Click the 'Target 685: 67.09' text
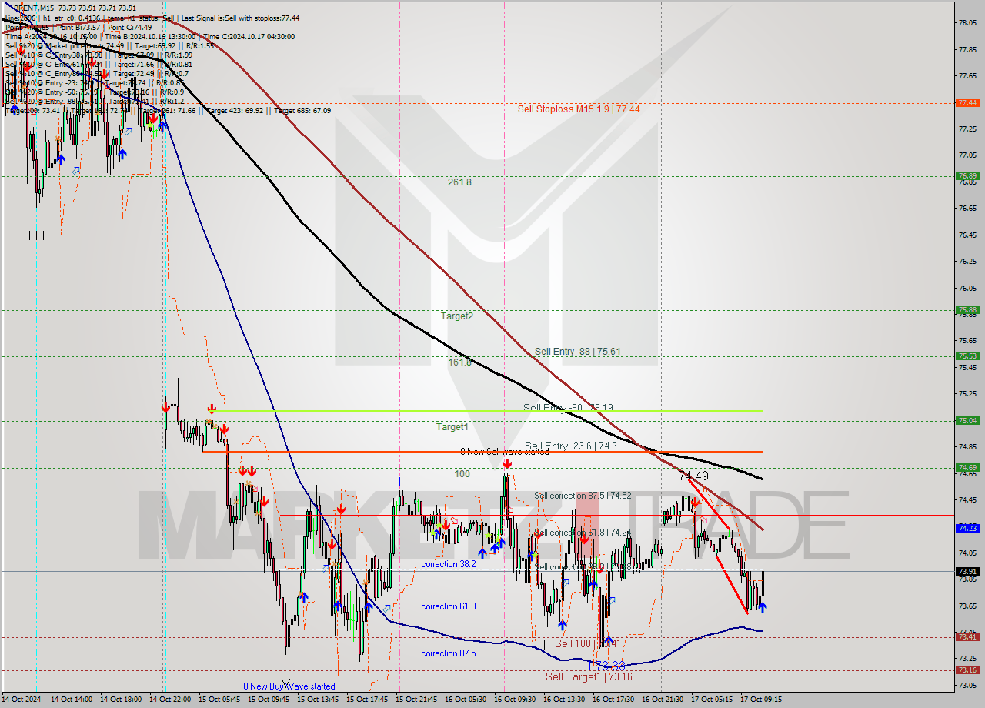985x708 pixels. pyautogui.click(x=302, y=110)
